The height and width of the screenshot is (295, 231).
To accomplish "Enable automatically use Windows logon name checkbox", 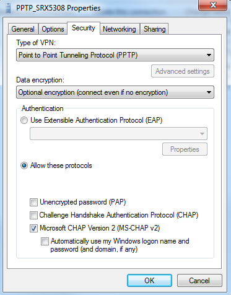I will click(45, 241).
